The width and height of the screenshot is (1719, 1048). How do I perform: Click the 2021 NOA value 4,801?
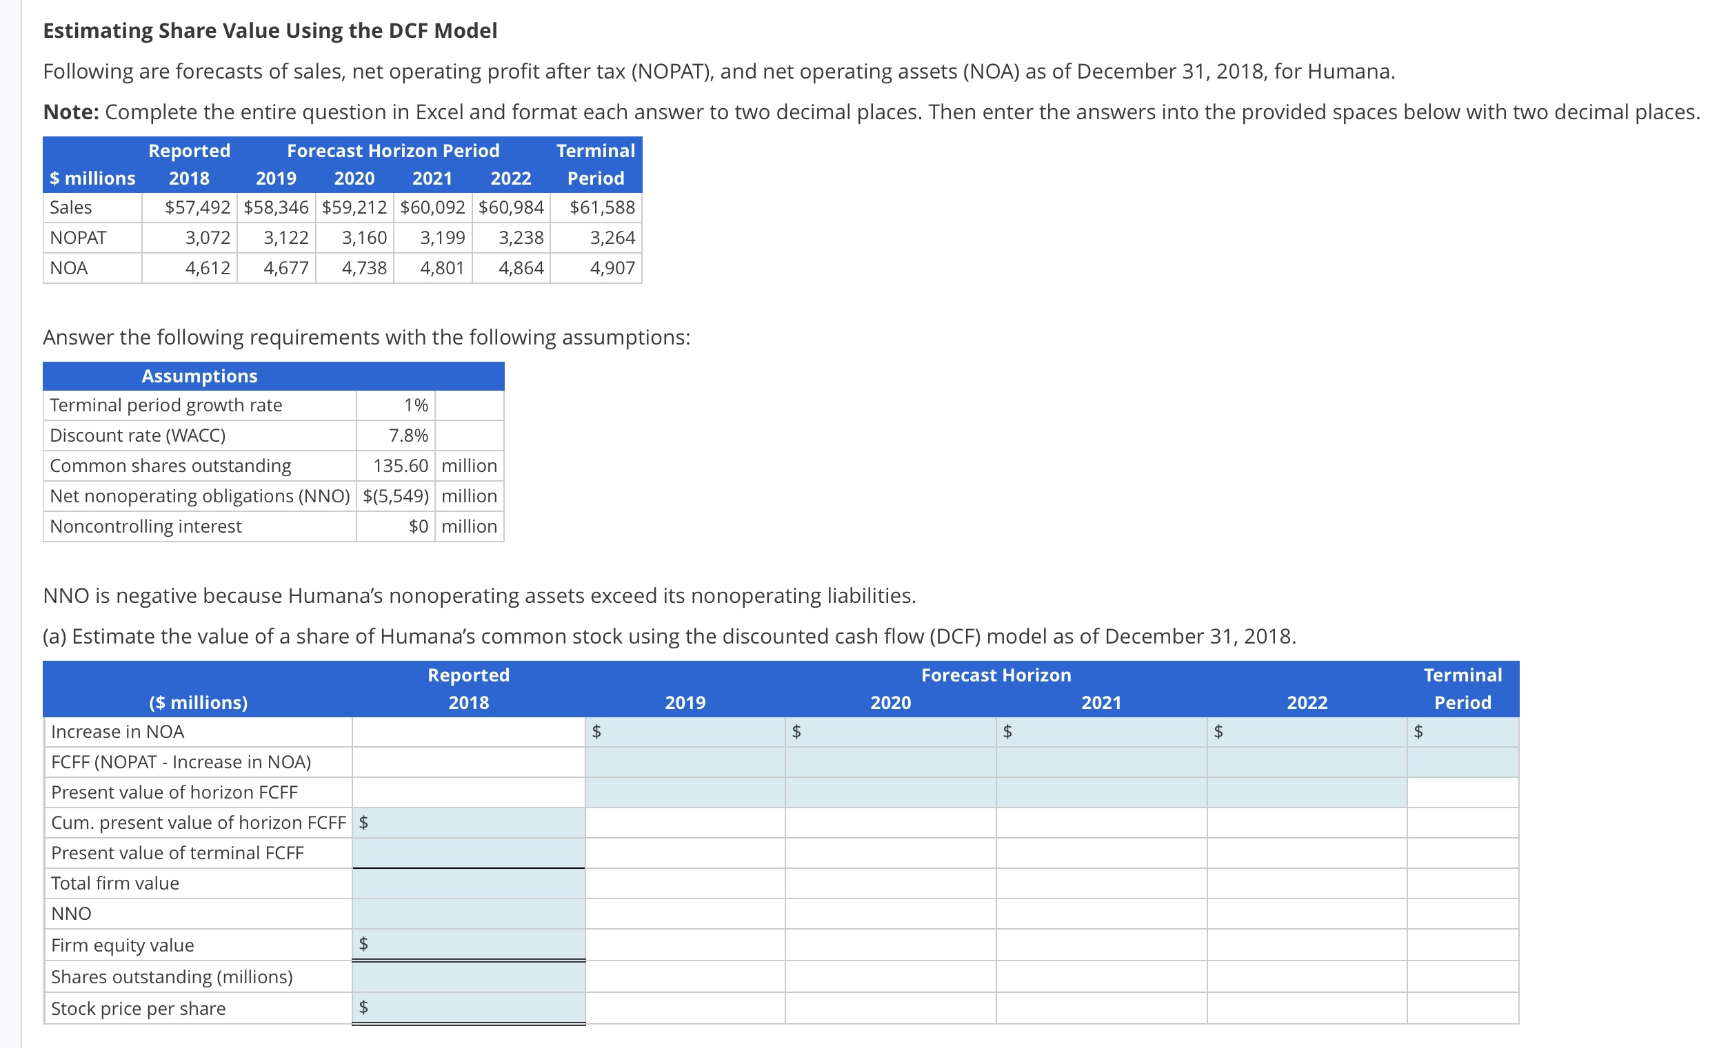point(442,268)
